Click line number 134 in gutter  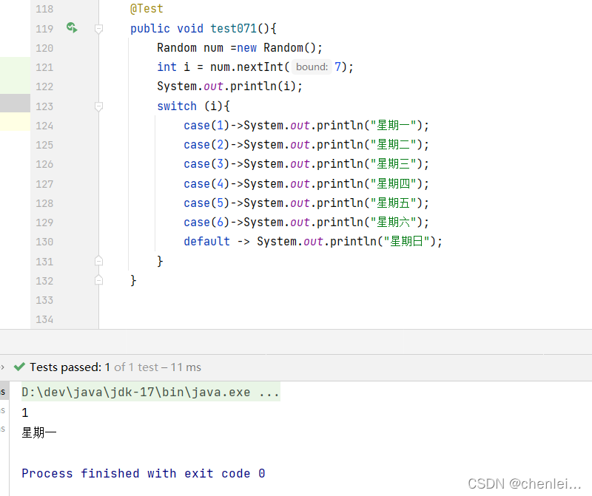click(44, 319)
